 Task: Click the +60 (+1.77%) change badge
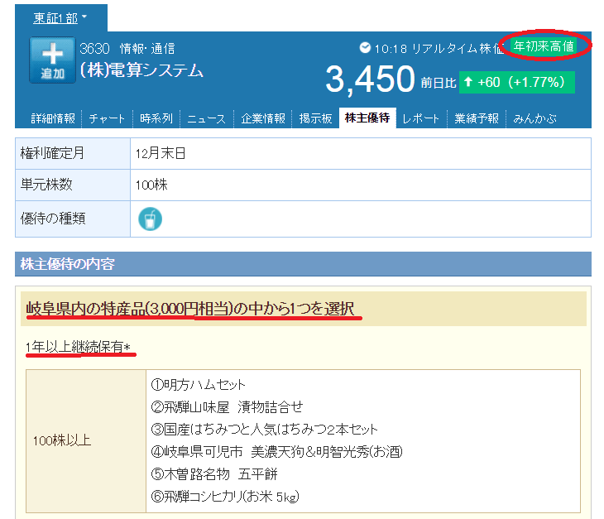(517, 82)
